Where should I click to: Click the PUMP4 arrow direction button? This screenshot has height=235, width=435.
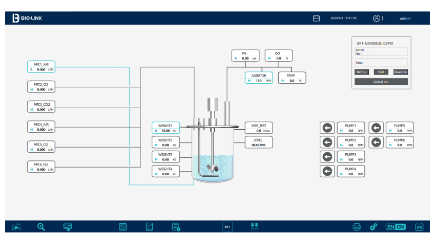coord(326,171)
